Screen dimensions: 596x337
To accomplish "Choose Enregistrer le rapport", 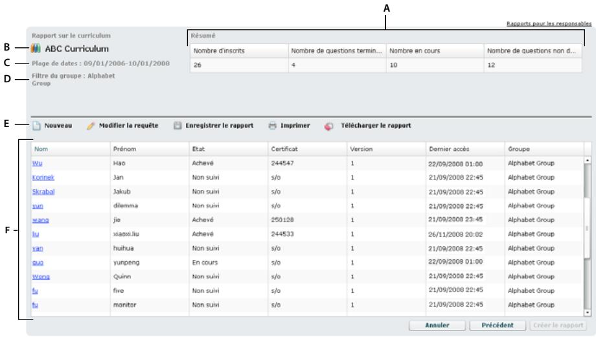I will [220, 126].
